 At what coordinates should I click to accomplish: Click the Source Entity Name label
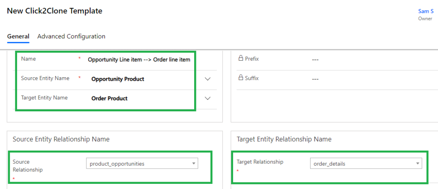45,78
